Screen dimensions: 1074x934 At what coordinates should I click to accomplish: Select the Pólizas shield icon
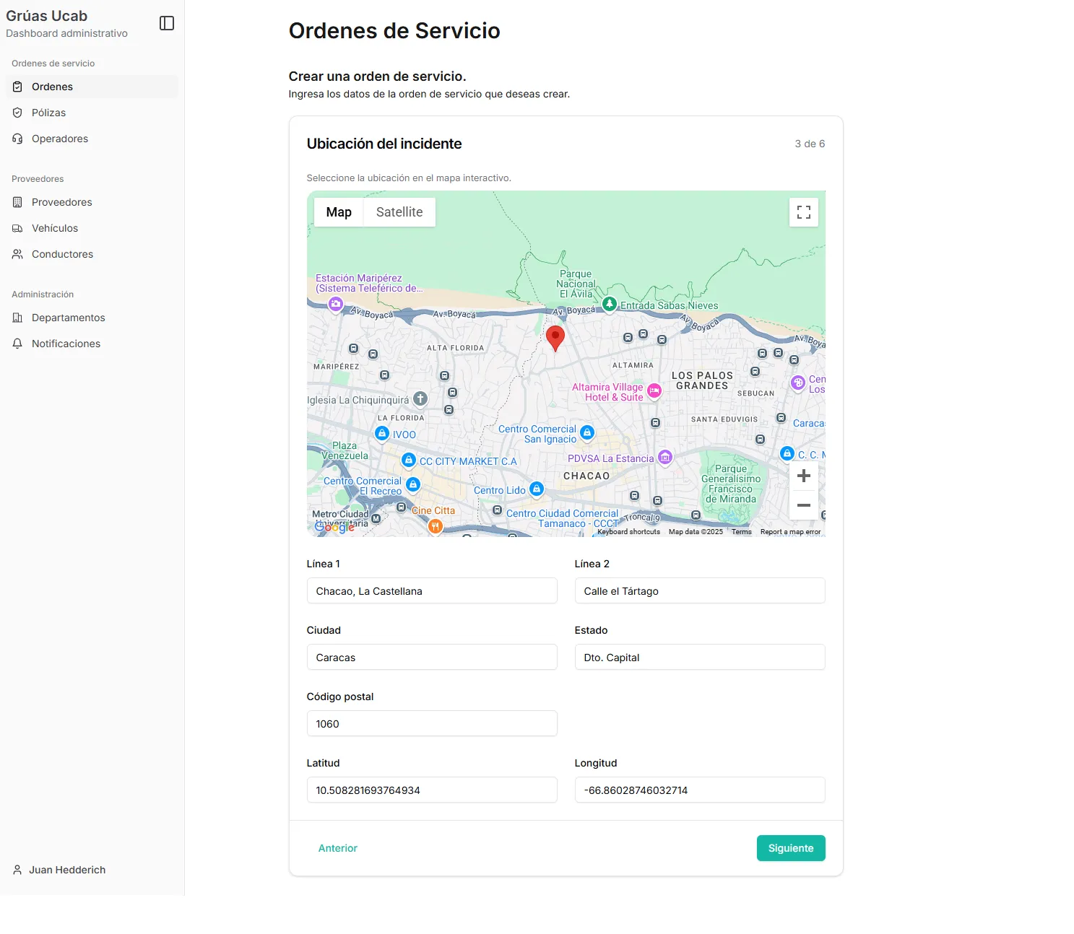(17, 112)
